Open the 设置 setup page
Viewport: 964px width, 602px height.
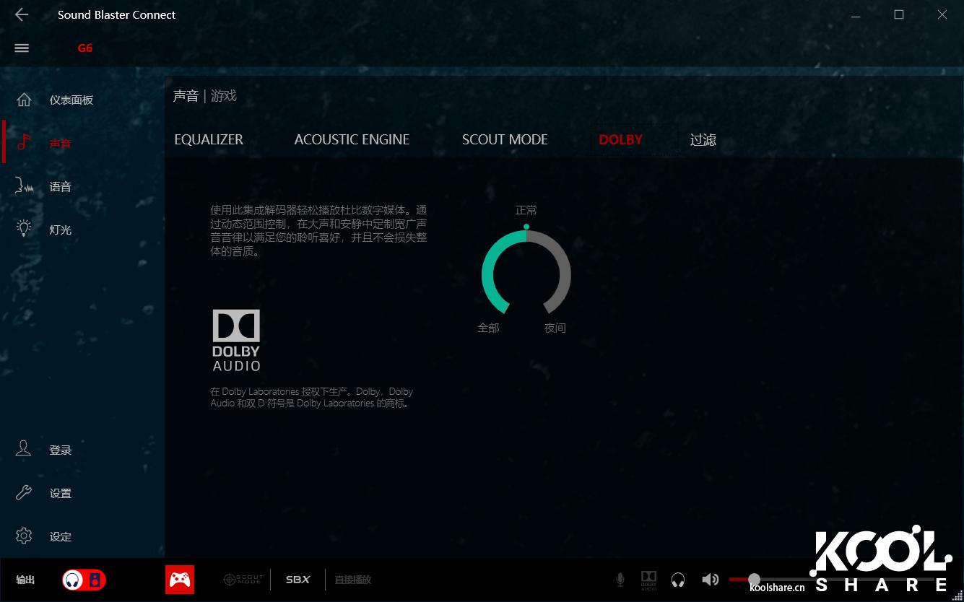click(60, 494)
